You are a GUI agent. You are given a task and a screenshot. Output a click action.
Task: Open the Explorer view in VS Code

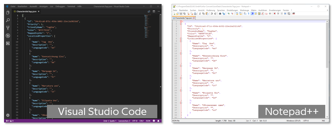(x=8, y=13)
